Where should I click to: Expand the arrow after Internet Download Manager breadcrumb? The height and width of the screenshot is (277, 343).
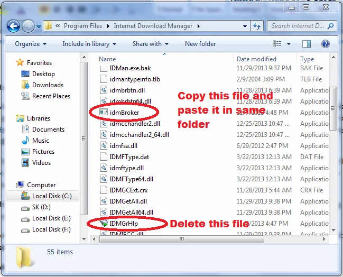(199, 26)
